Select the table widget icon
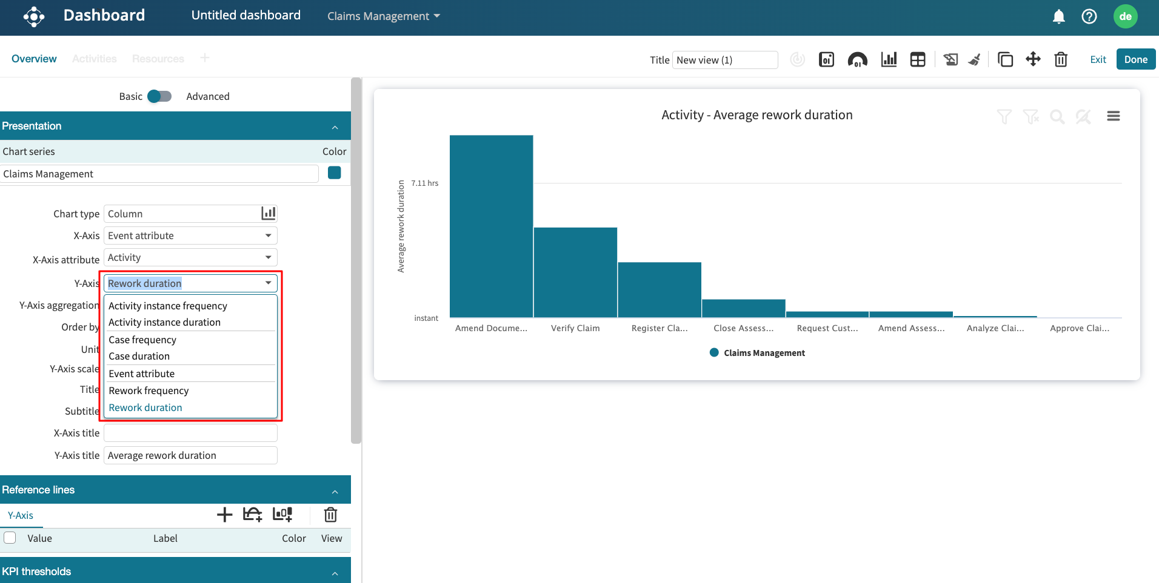 918,59
